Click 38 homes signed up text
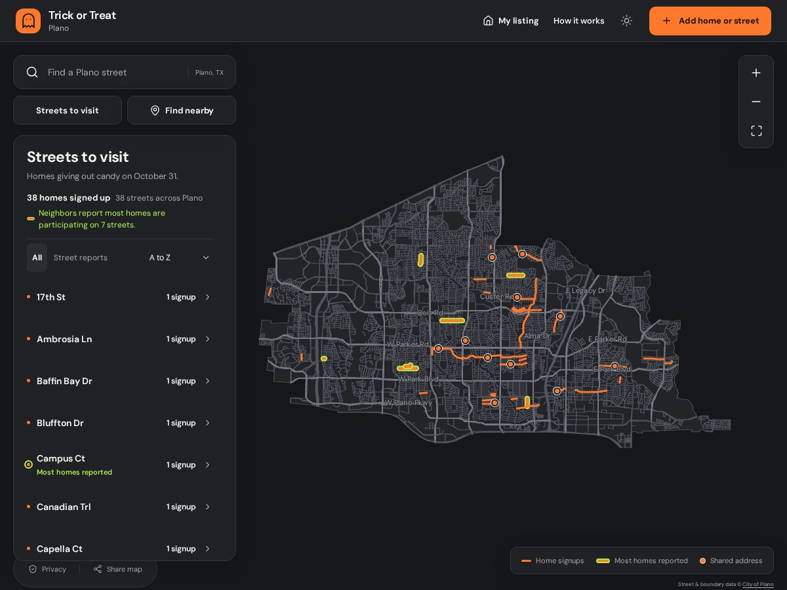Screen dimensions: 787x590 (x=68, y=198)
